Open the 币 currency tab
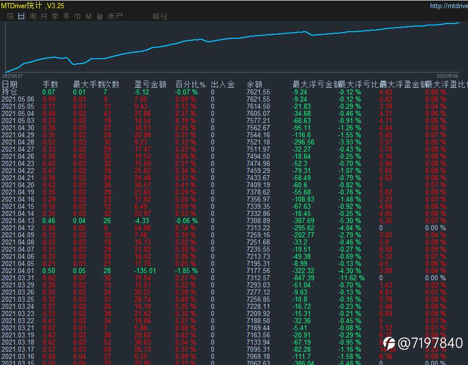 click(77, 16)
